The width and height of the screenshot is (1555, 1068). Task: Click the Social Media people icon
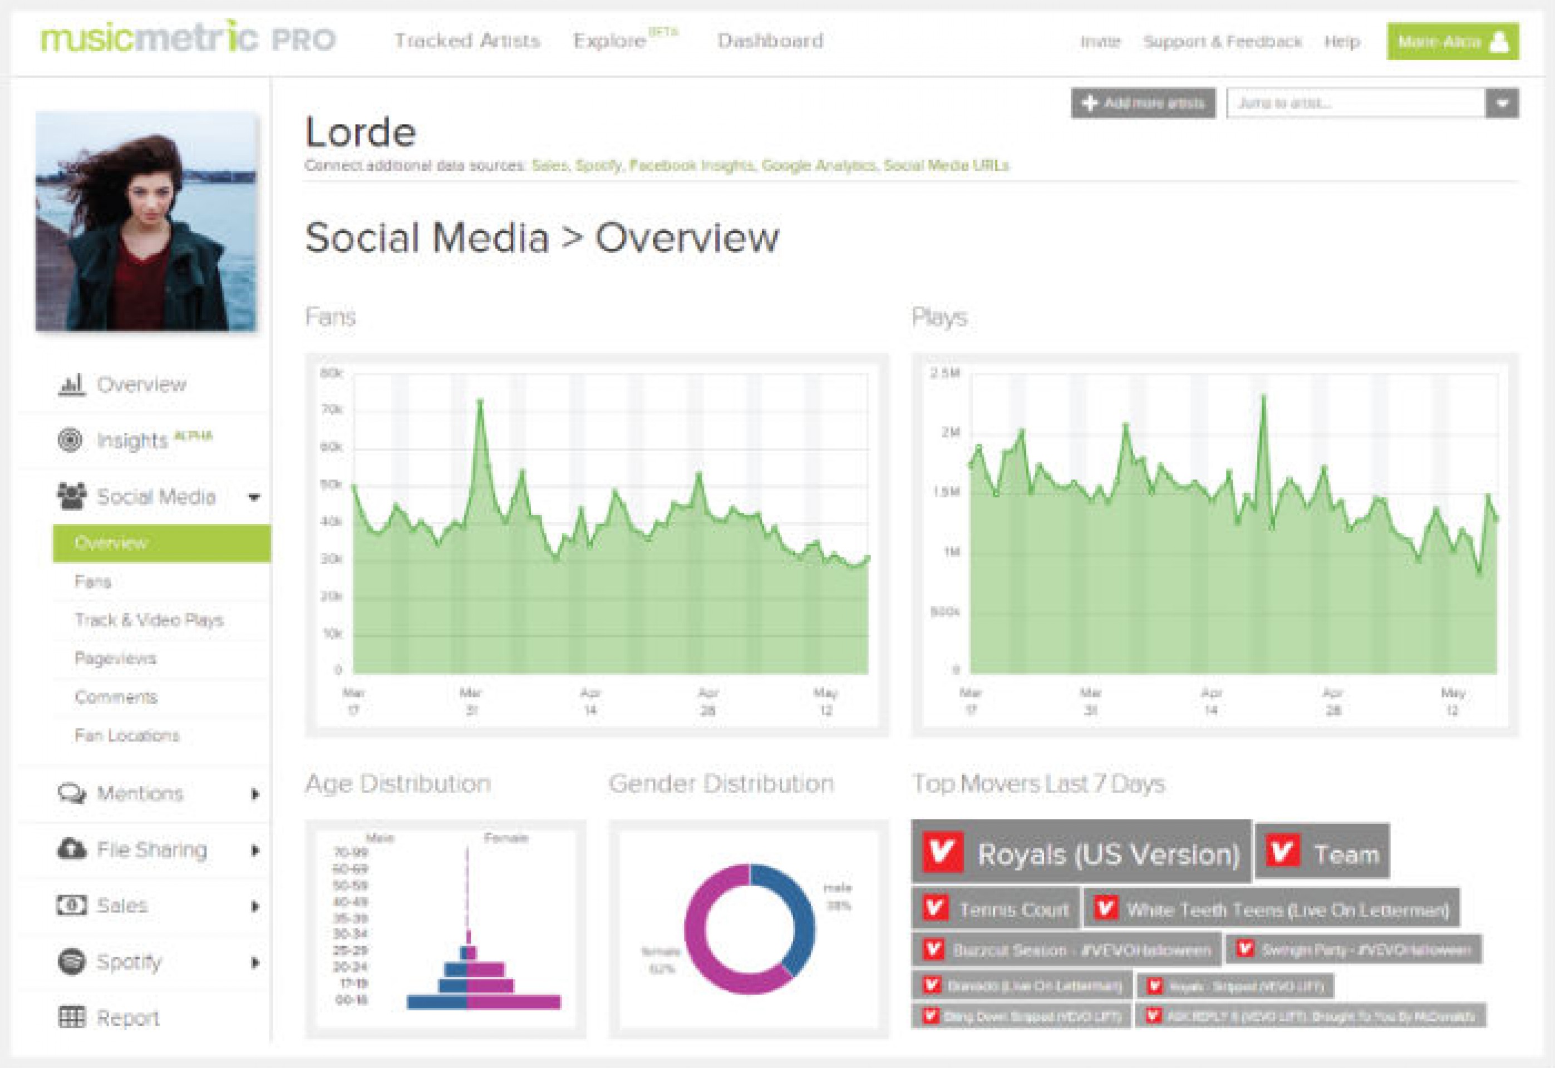pyautogui.click(x=72, y=496)
